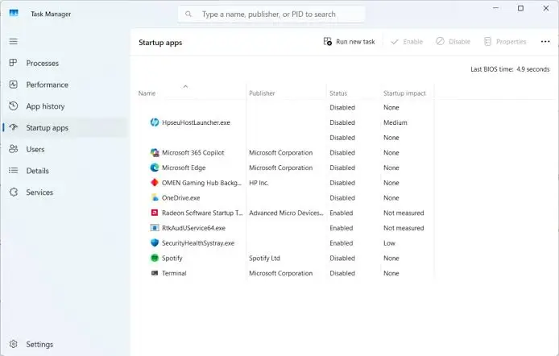Select the Terminal entry name
This screenshot has width=559, height=356.
coord(174,273)
